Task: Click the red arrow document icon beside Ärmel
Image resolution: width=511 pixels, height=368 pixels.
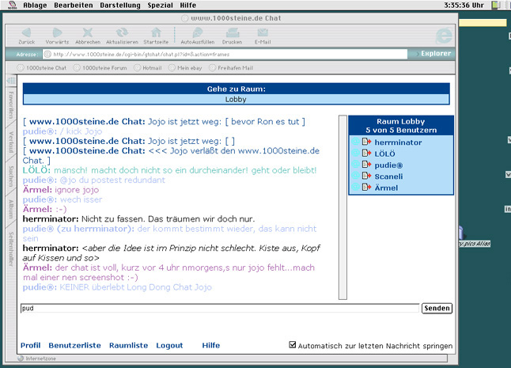Action: (x=366, y=188)
